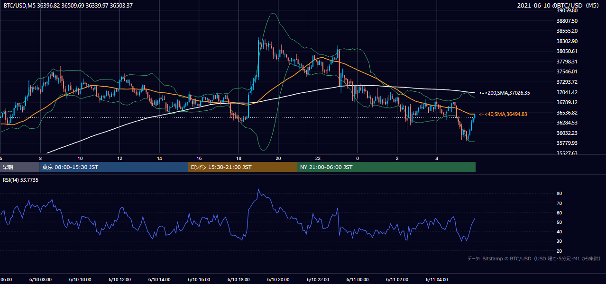This screenshot has width=606, height=284.
Task: Click price axis value 37293.72
Action: 567,82
